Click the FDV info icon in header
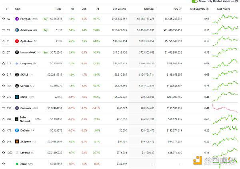240x169 pixels. (180, 9)
